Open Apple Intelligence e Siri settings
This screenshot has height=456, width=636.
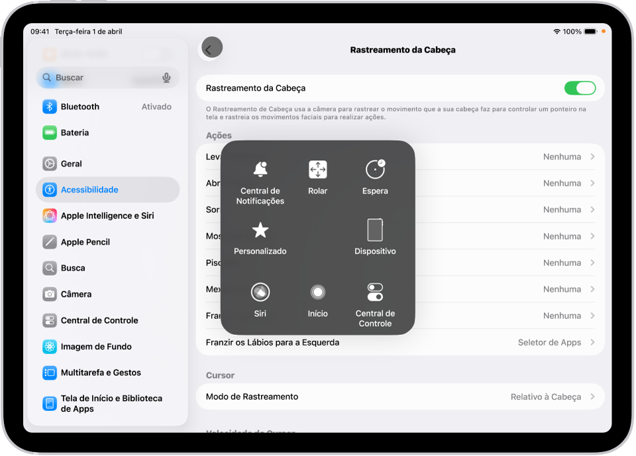106,215
